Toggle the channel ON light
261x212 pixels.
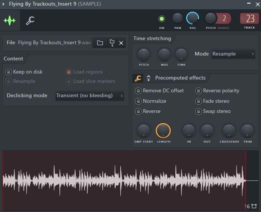(x=161, y=19)
